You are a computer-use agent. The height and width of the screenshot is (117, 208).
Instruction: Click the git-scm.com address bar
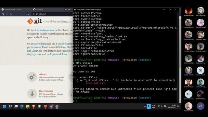52,14
